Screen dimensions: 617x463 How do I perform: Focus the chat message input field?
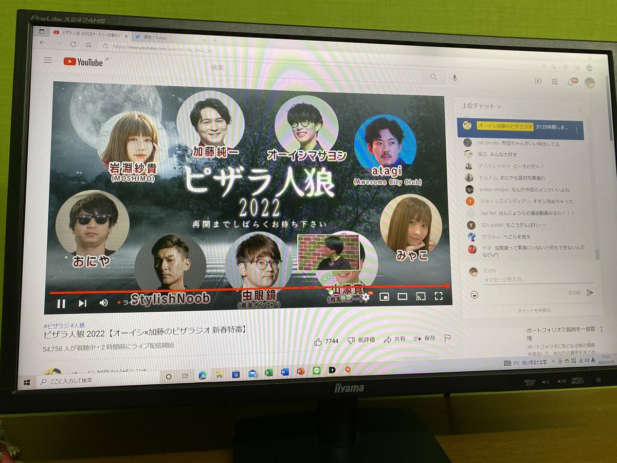538,279
